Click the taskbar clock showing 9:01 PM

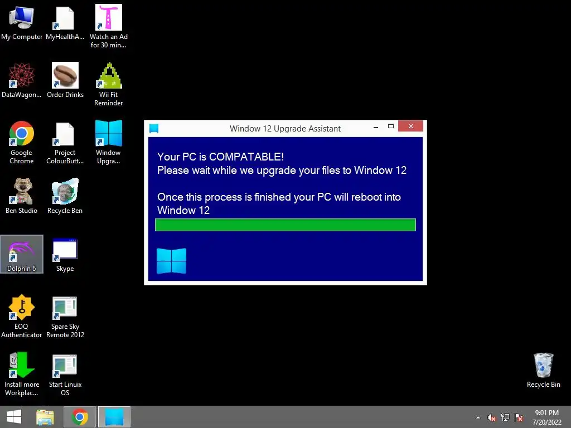(x=546, y=417)
